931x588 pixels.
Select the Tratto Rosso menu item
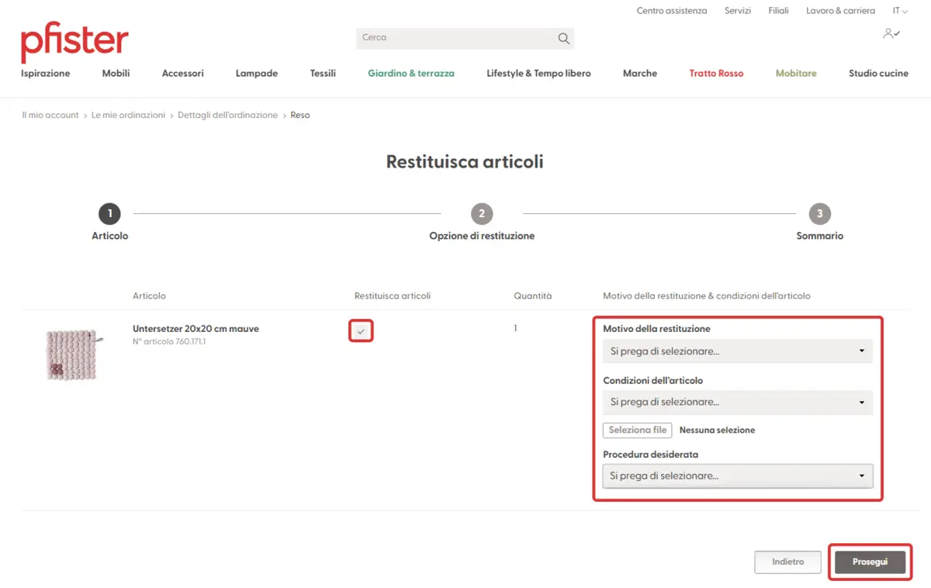(716, 74)
